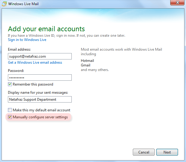Follow the Get a Windows Live email address link

[x=35, y=62]
